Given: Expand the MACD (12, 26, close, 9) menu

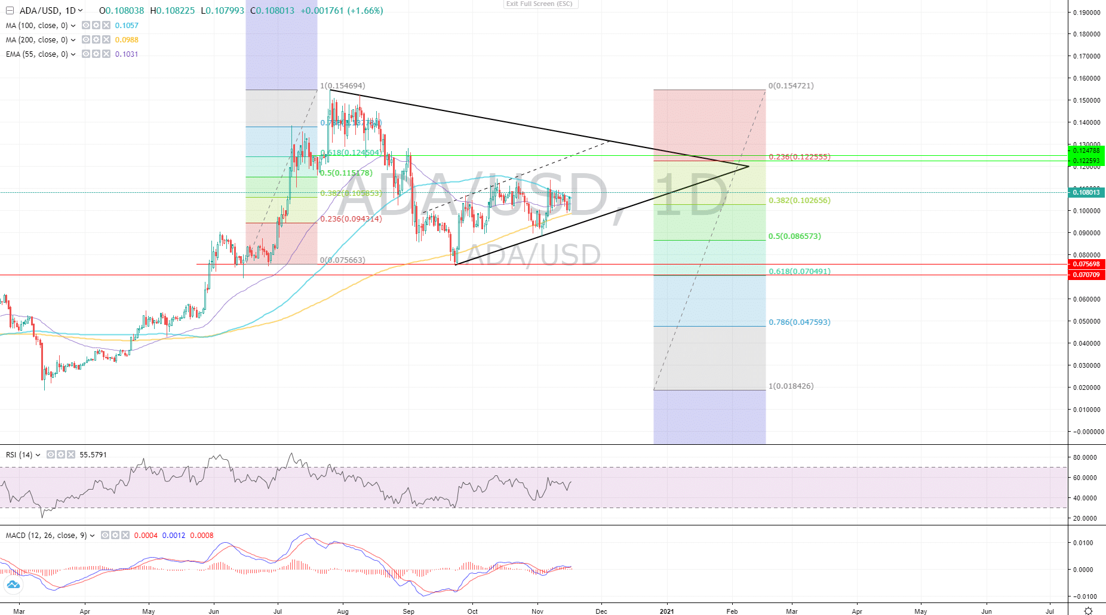Looking at the screenshot, I should [92, 536].
